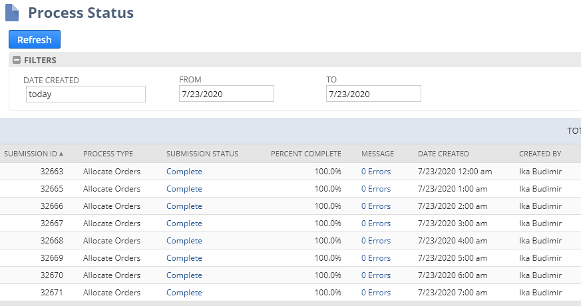Sort by the Percent Complete column header
The width and height of the screenshot is (581, 306).
coord(305,154)
